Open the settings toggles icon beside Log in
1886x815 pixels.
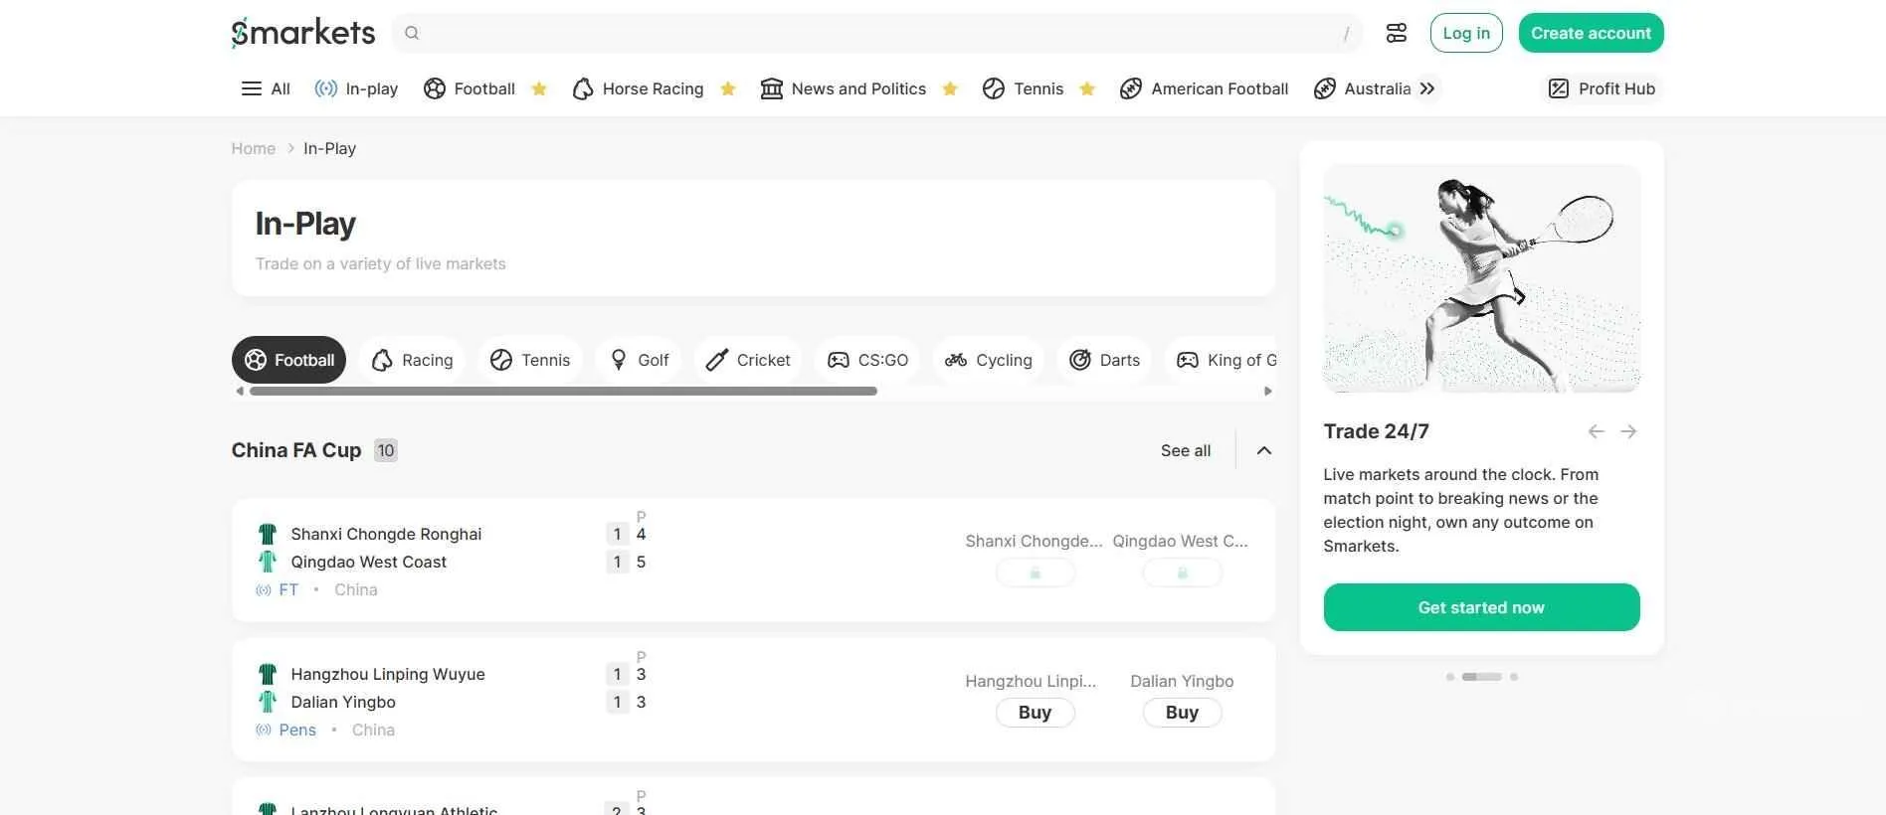[1397, 33]
